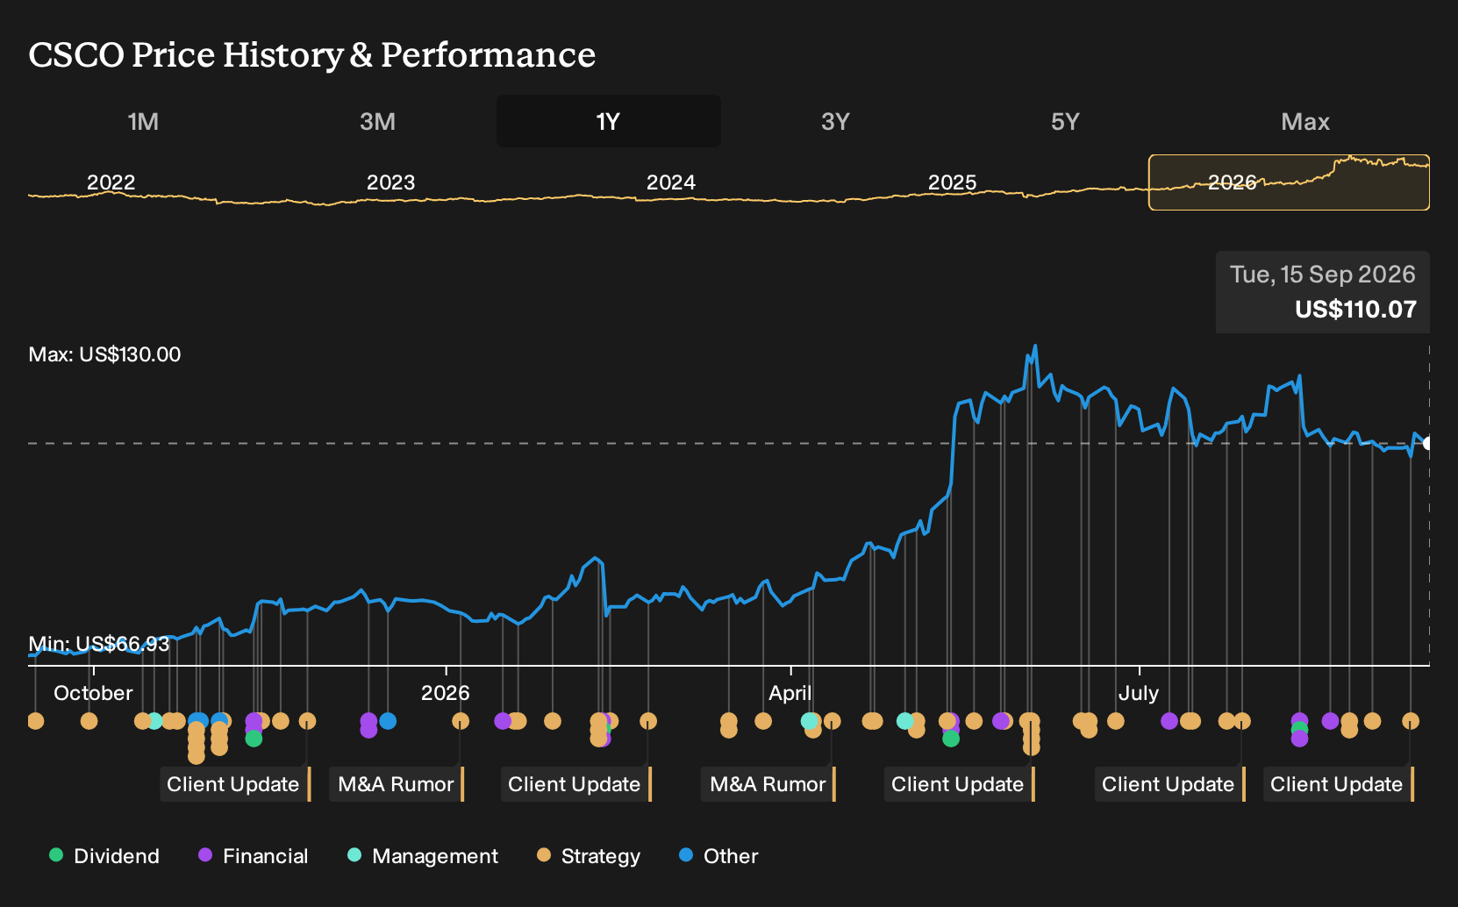Viewport: 1458px width, 907px height.
Task: Click the Tue, 15 Sep 2026 tooltip date
Action: (1322, 275)
